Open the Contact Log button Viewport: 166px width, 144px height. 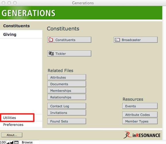point(67,106)
